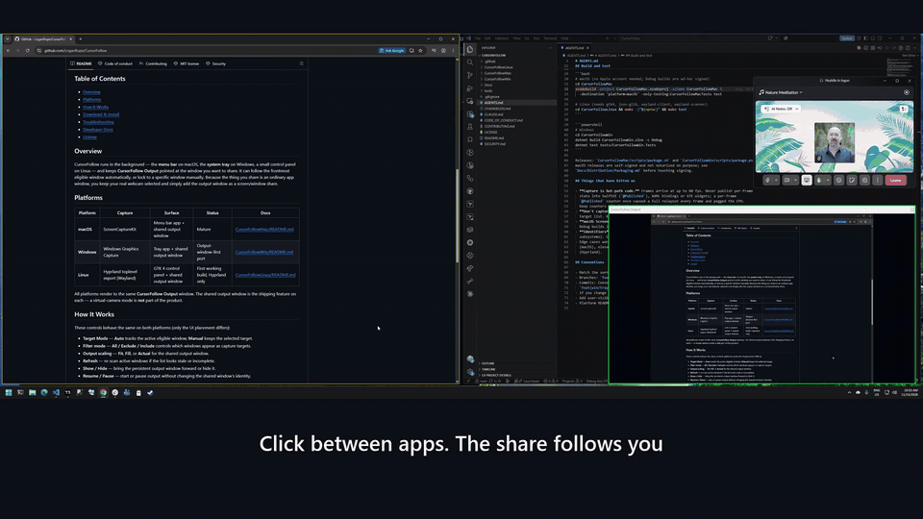Expand the CursorFollowLinux folder
Screen dimensions: 923x519
click(x=498, y=67)
